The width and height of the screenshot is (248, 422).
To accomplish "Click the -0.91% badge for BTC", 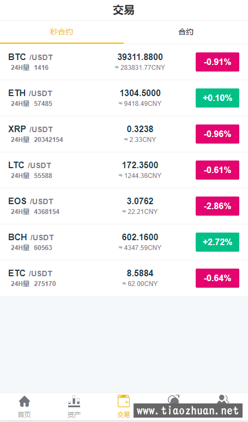I will point(217,62).
